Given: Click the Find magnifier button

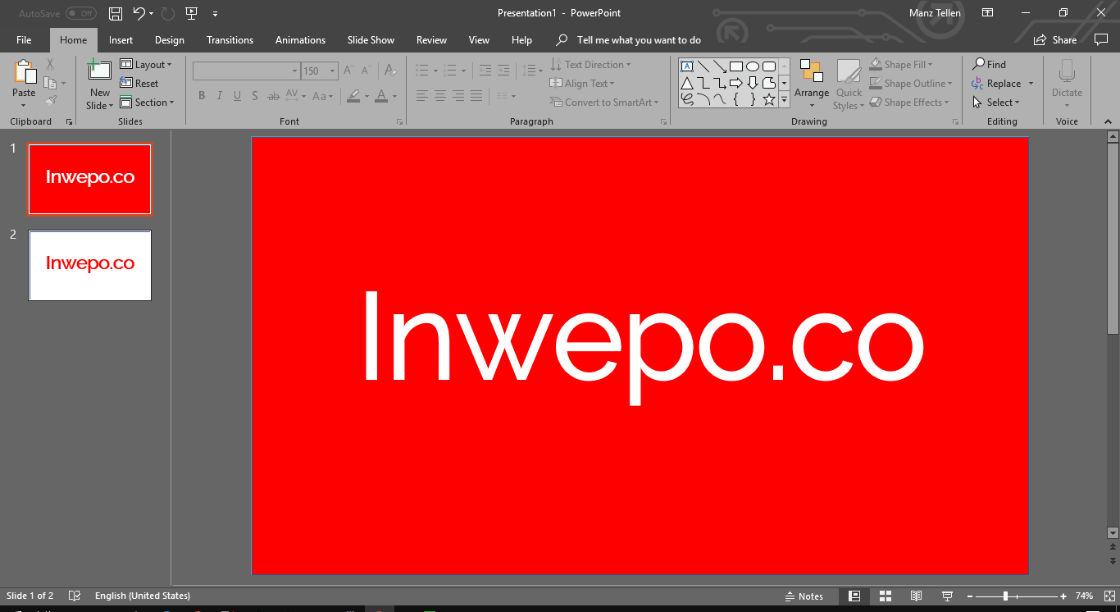Looking at the screenshot, I should tap(989, 65).
